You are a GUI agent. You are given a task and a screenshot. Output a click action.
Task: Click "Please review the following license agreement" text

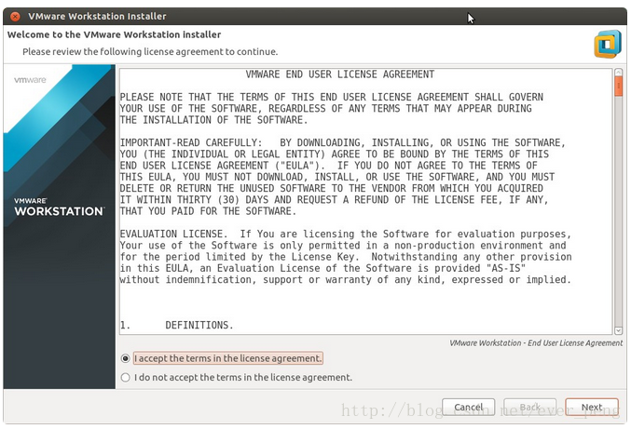(150, 52)
